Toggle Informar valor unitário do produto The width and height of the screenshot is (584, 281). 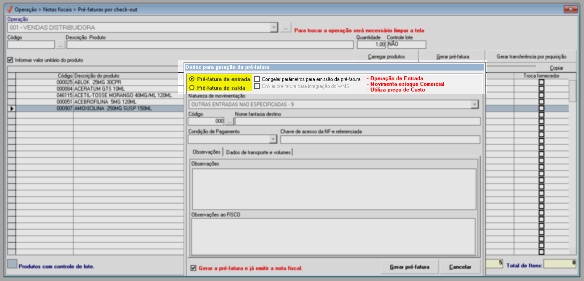(x=10, y=60)
